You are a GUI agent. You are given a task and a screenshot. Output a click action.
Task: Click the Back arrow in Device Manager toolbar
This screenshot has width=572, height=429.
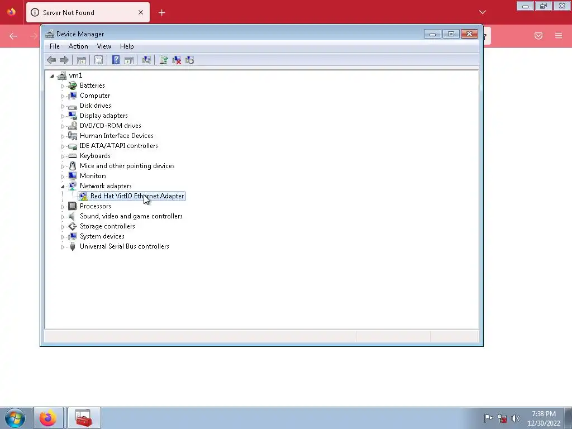point(51,60)
